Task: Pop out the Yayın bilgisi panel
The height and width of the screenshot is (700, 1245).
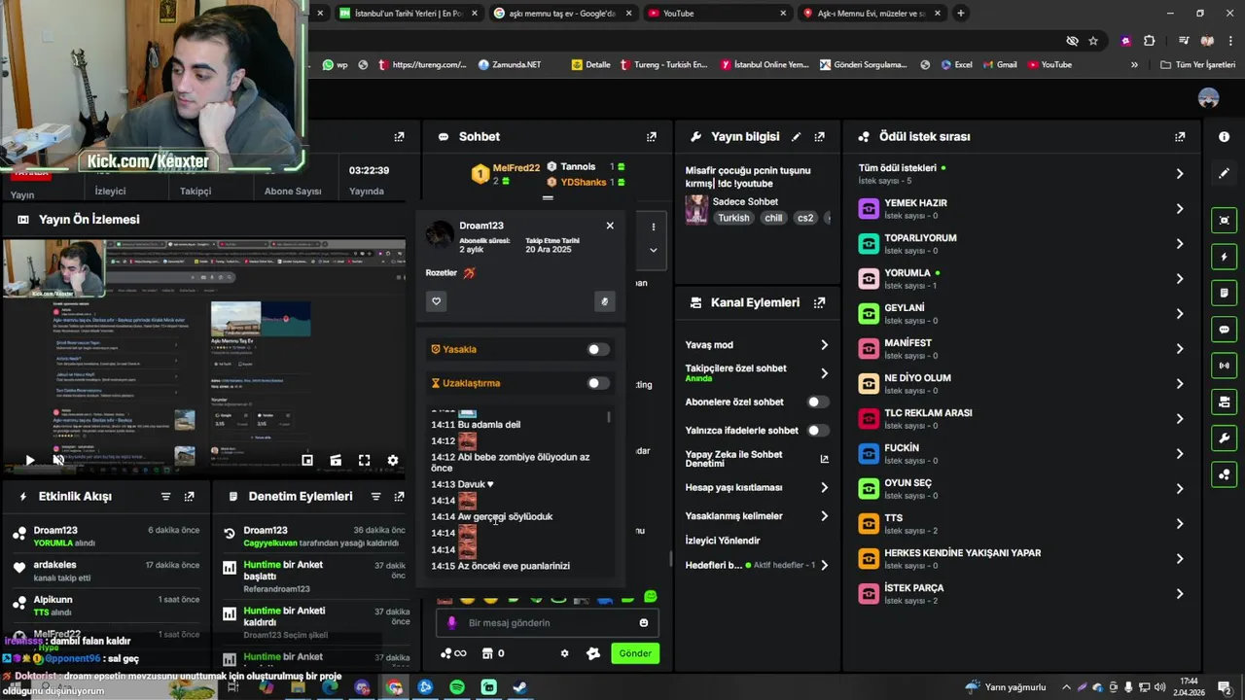Action: (820, 137)
